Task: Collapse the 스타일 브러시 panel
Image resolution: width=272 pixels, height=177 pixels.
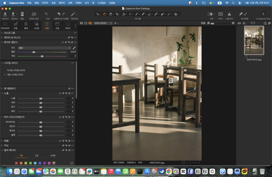Action: tap(2, 63)
